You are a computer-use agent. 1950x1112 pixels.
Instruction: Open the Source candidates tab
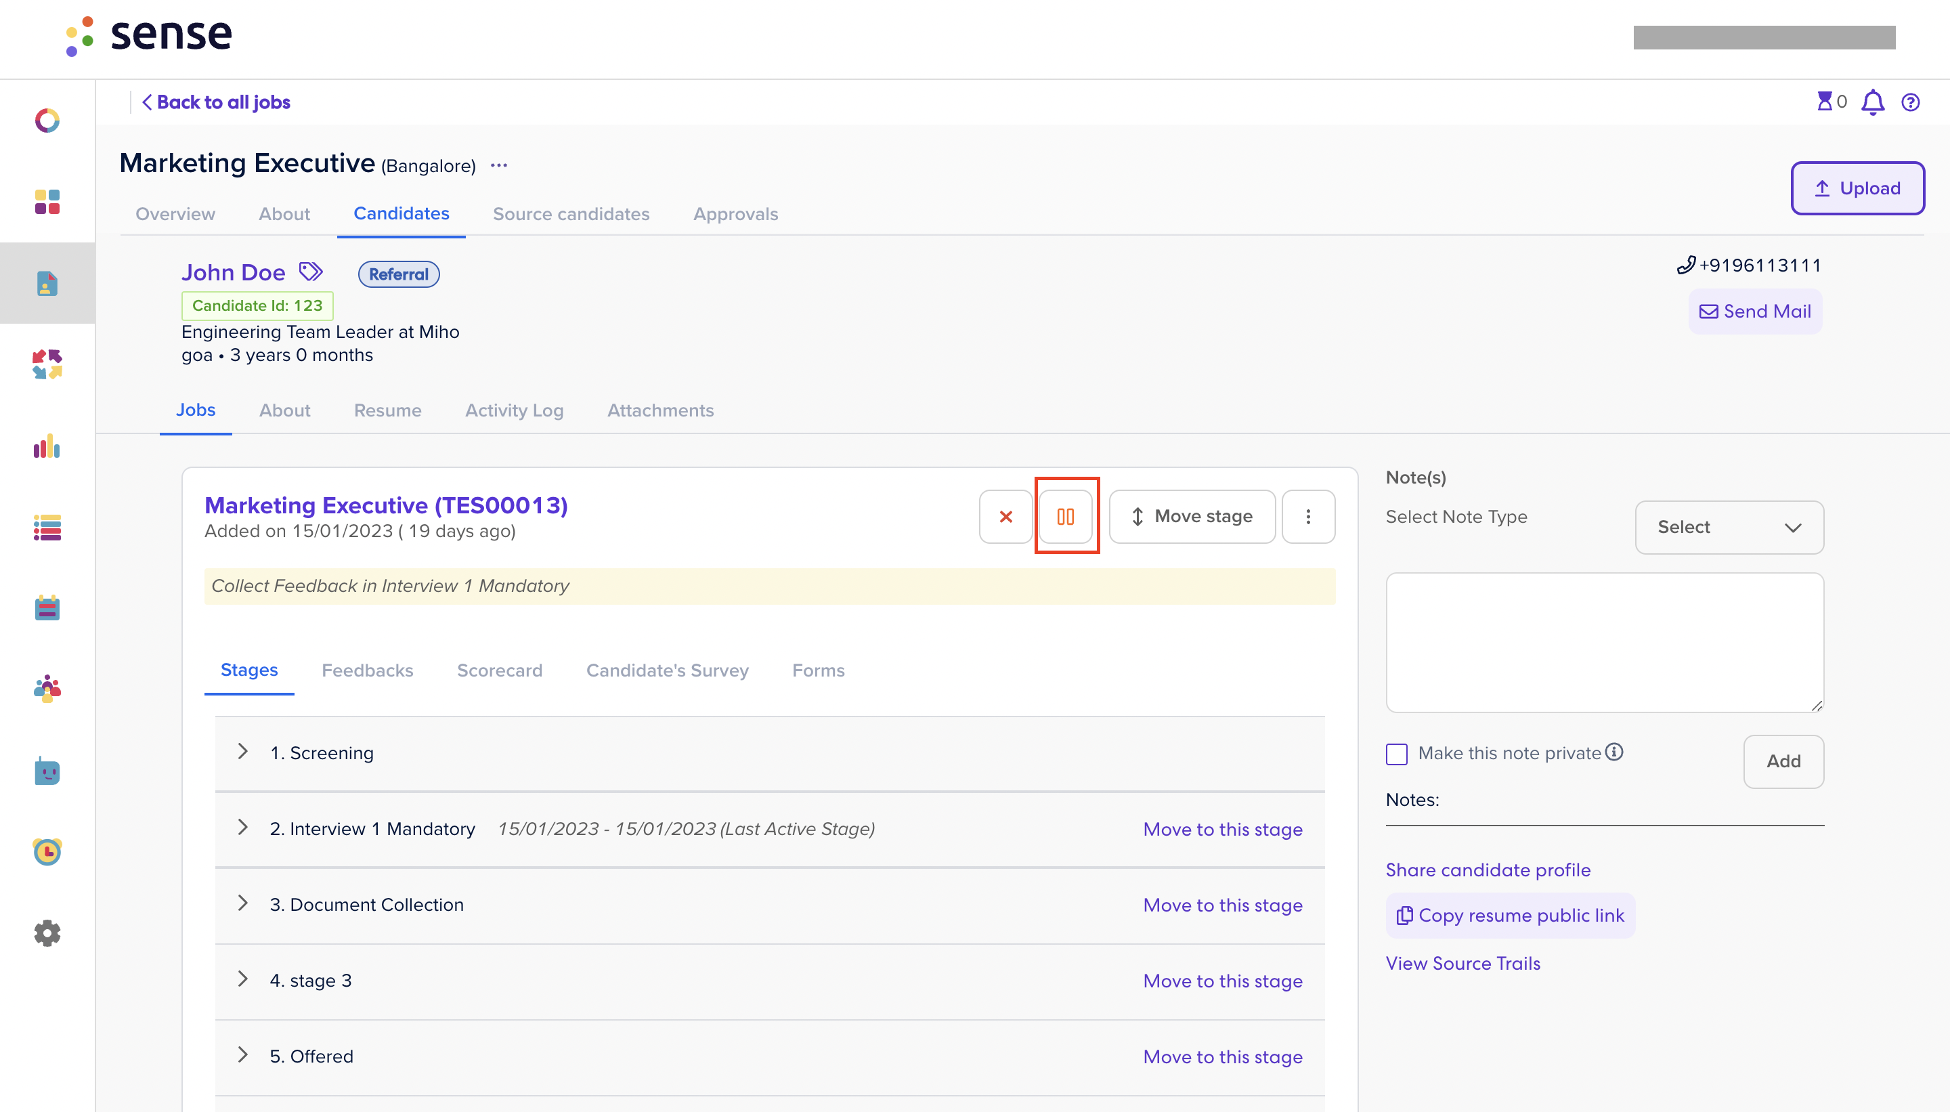pos(571,214)
